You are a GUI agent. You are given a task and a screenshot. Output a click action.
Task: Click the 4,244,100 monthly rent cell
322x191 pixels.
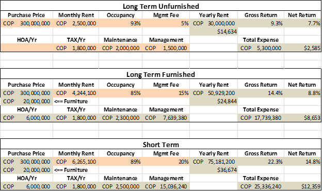pos(76,93)
